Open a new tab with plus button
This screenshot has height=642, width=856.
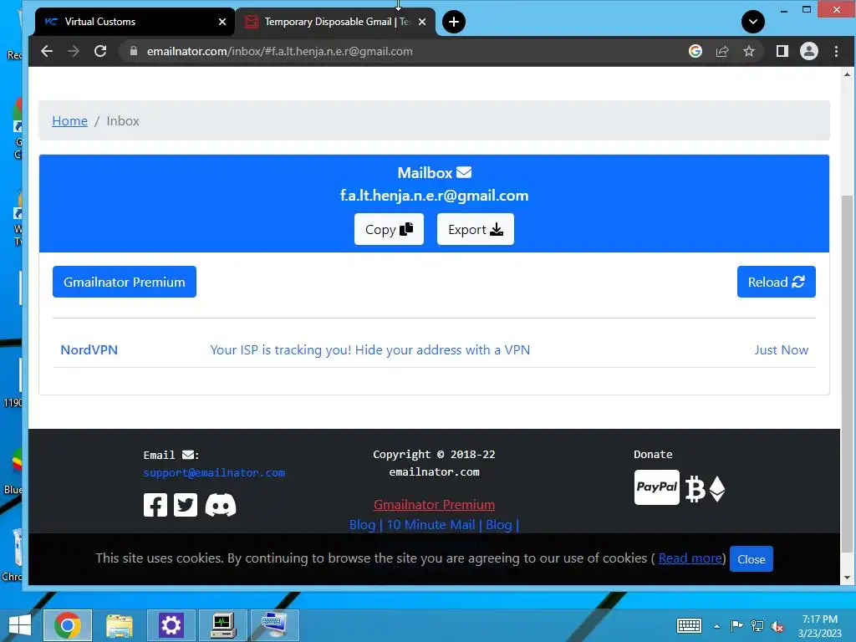click(454, 22)
